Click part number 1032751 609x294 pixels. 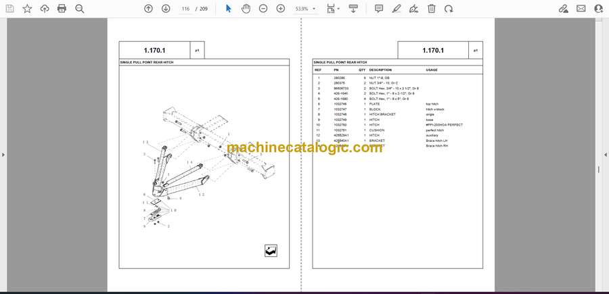click(340, 130)
